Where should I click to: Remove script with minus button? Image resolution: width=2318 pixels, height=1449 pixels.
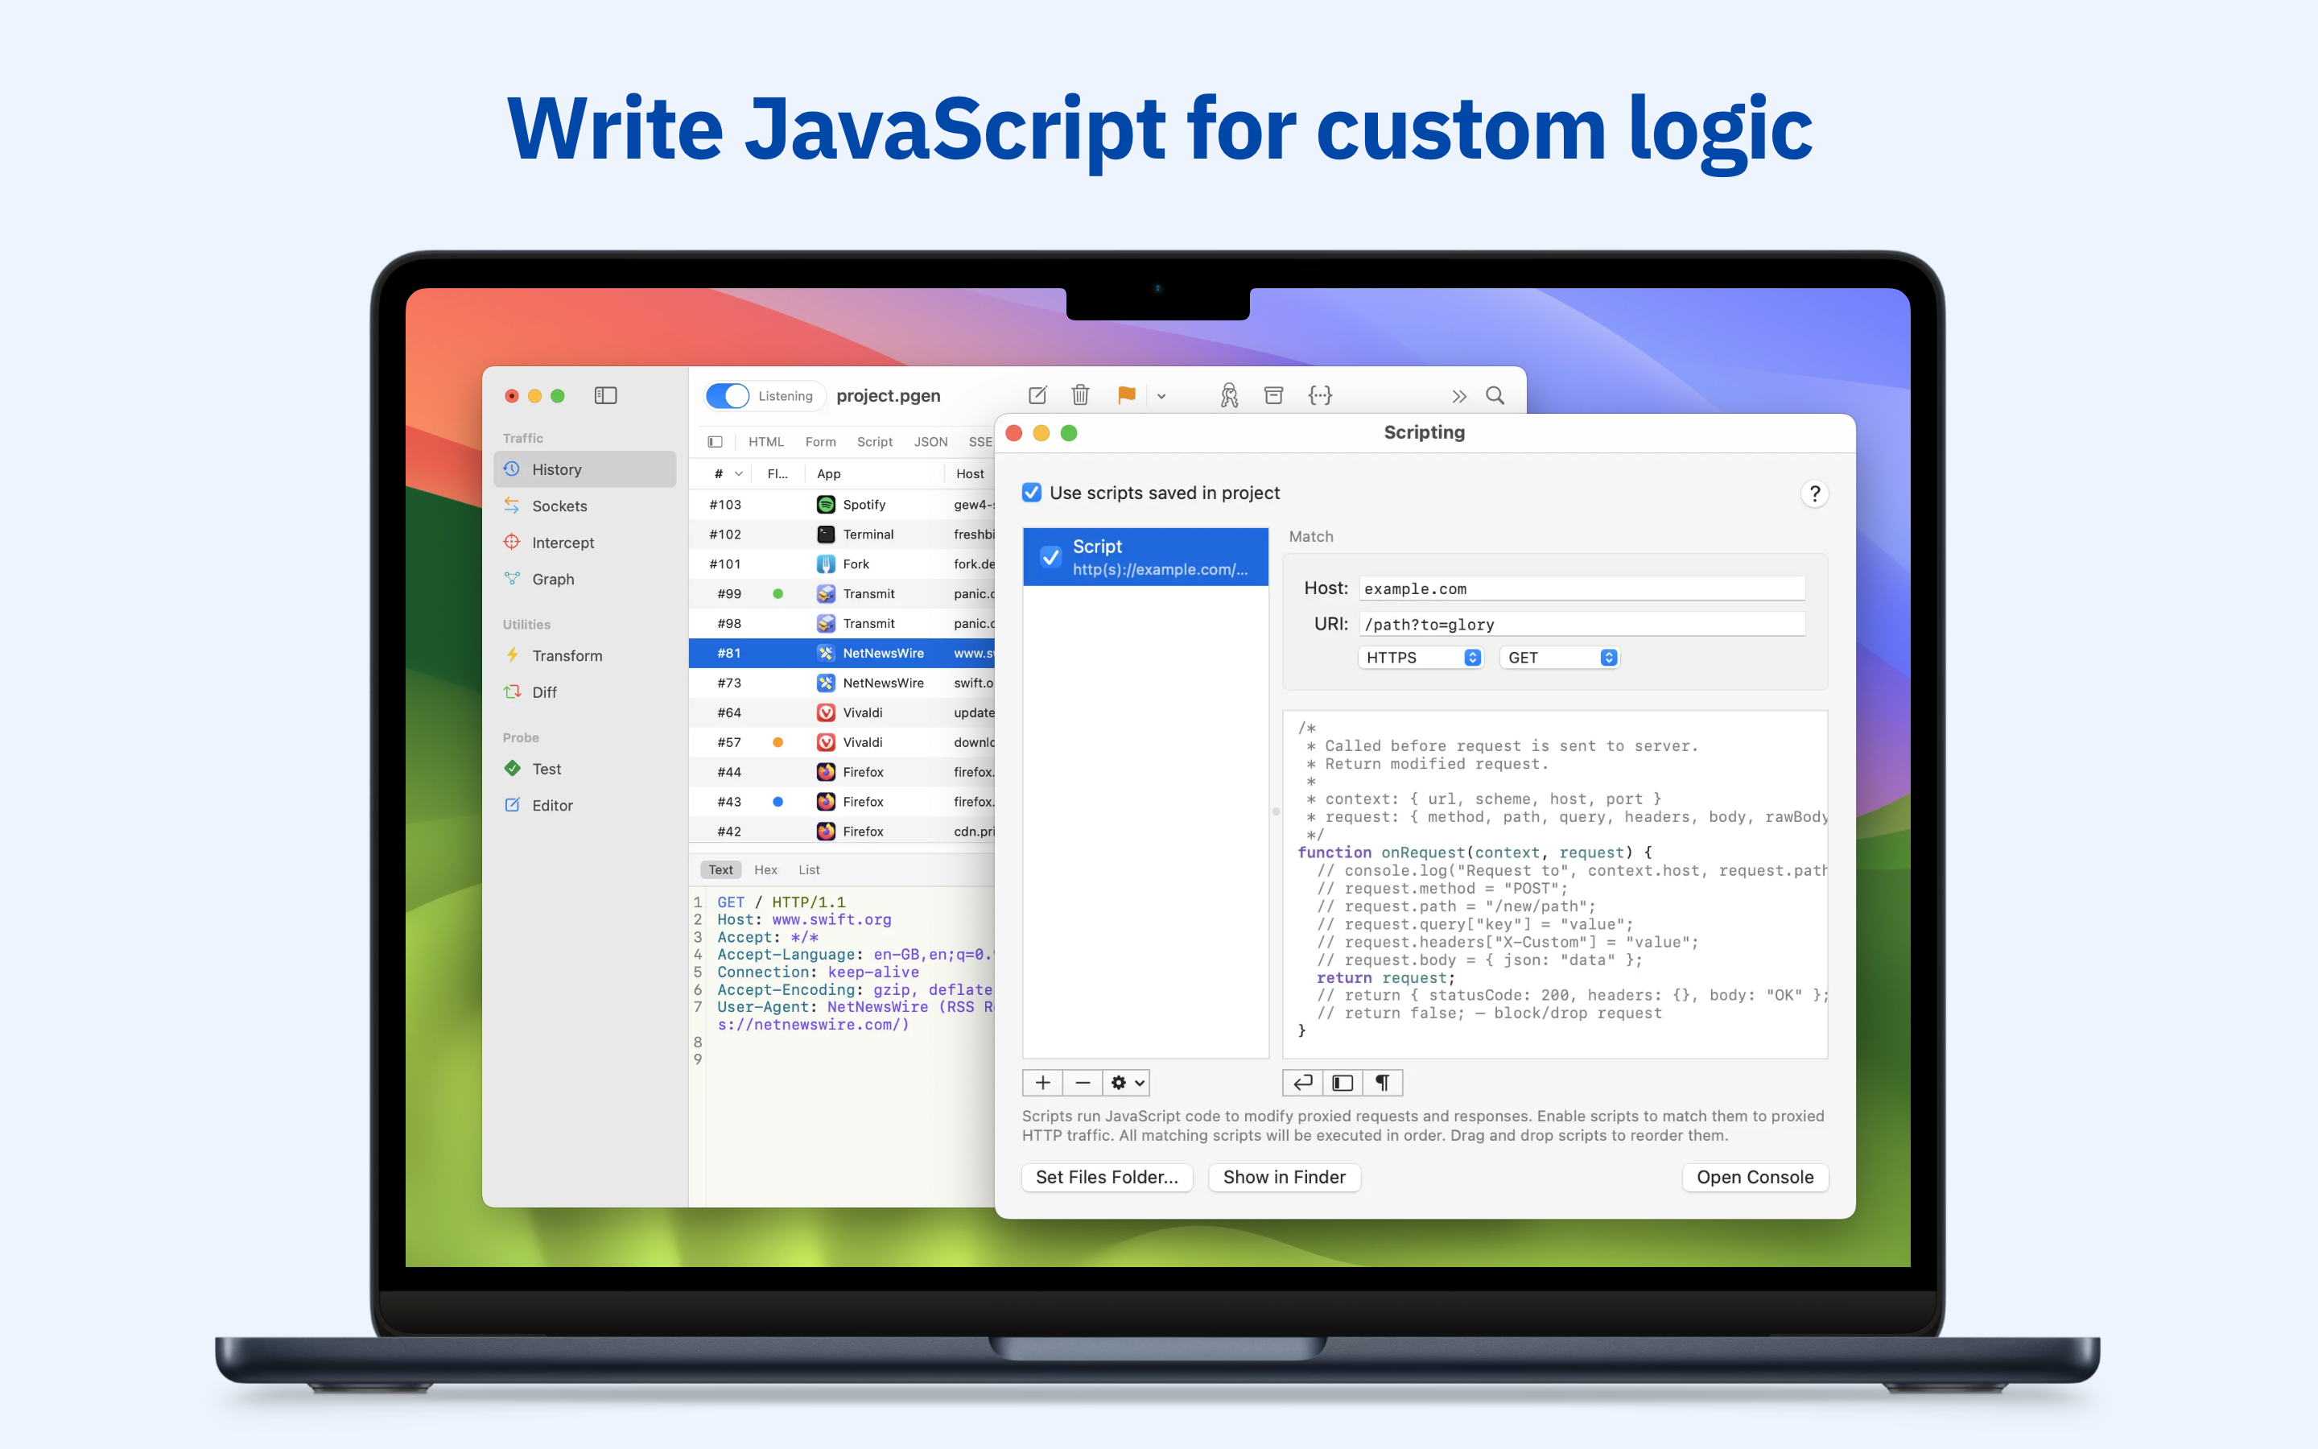point(1083,1083)
